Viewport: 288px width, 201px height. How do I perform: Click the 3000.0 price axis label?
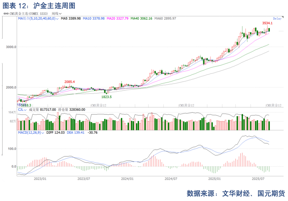click(11, 47)
